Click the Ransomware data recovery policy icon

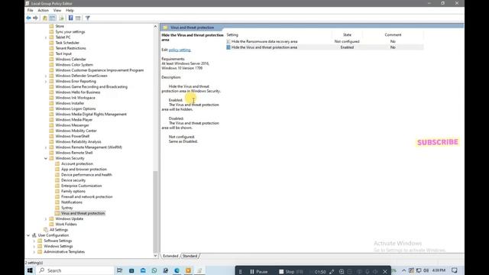pos(228,41)
